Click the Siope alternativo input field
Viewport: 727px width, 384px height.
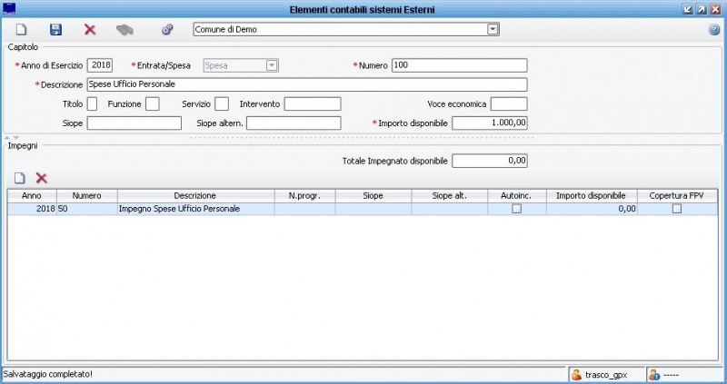[x=293, y=123]
